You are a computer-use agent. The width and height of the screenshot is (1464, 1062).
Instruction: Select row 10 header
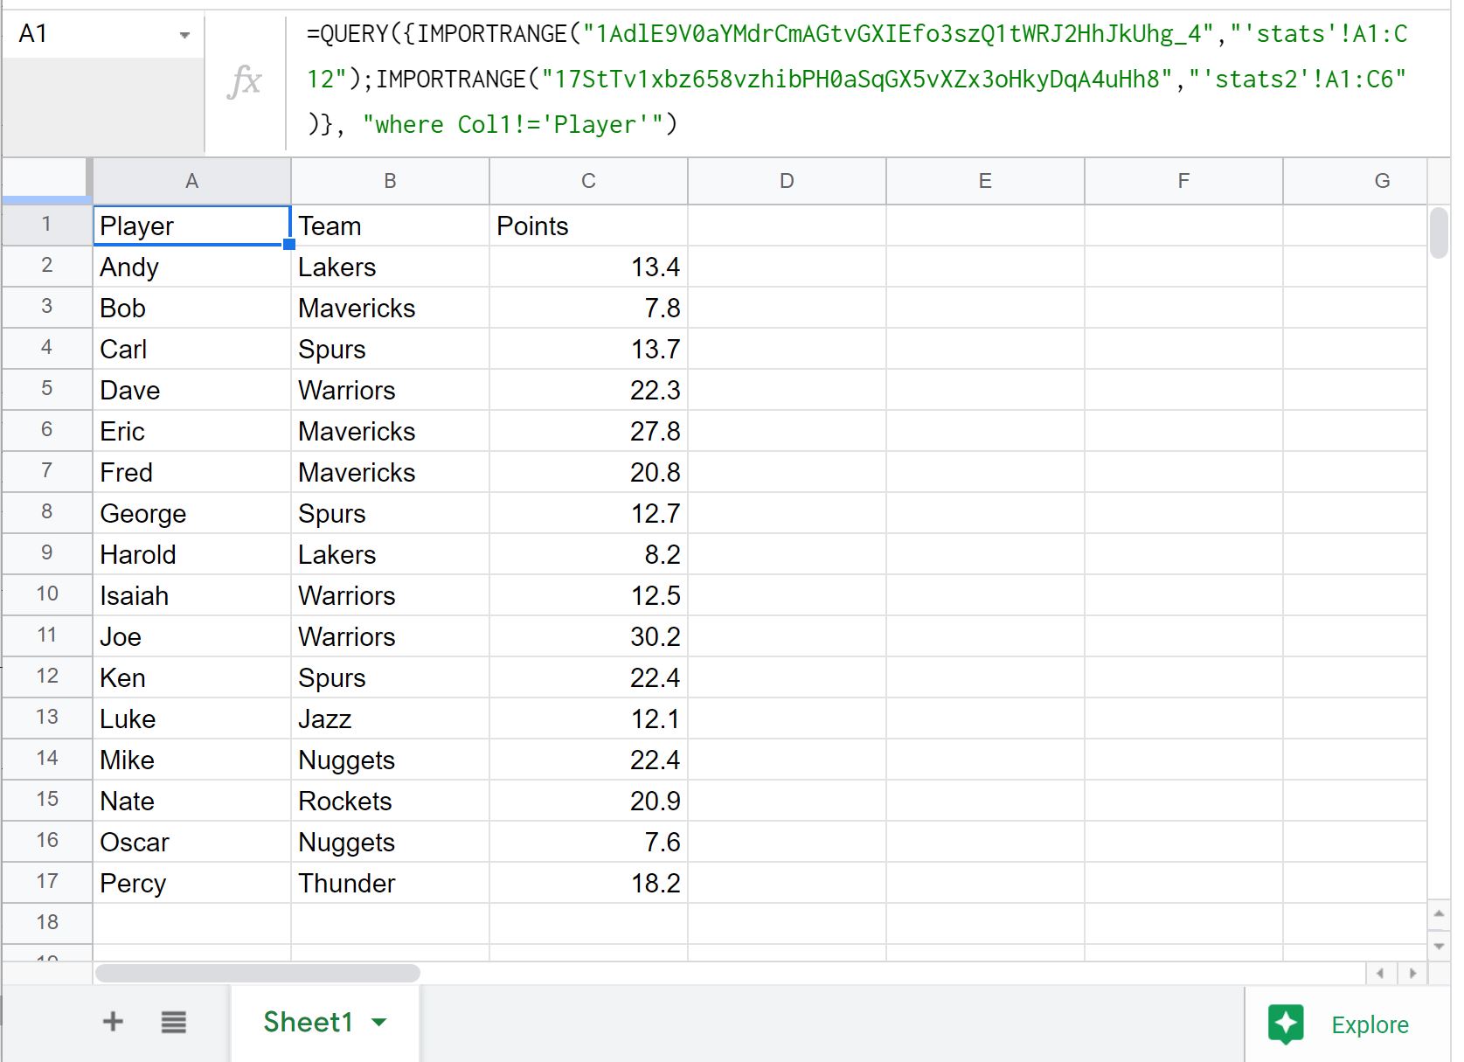(x=47, y=594)
